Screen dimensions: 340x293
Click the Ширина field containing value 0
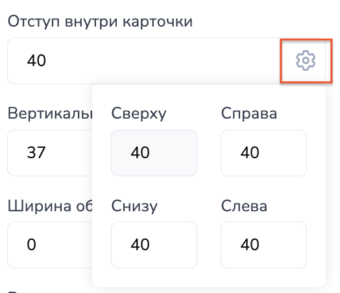click(x=50, y=245)
